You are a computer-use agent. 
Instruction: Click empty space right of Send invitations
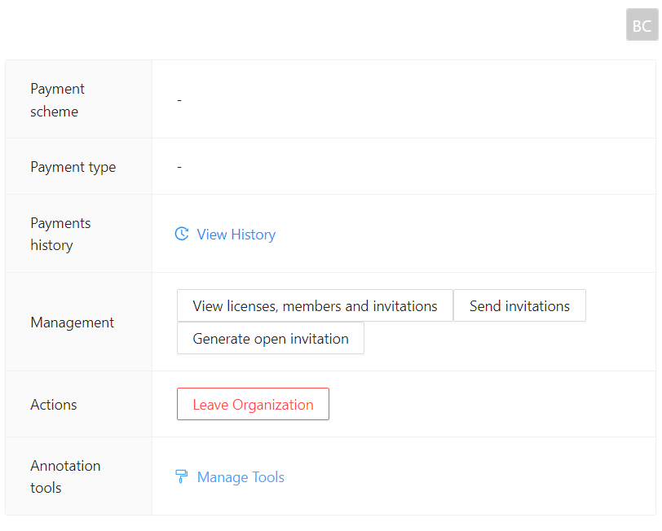coord(620,306)
